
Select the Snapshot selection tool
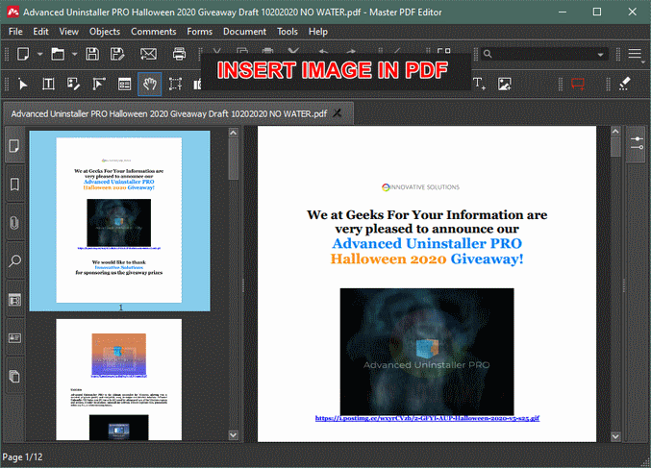coord(175,85)
